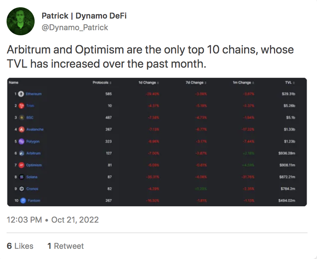Click the Solana chain logo icon
This screenshot has height=259, width=317.
click(21, 177)
